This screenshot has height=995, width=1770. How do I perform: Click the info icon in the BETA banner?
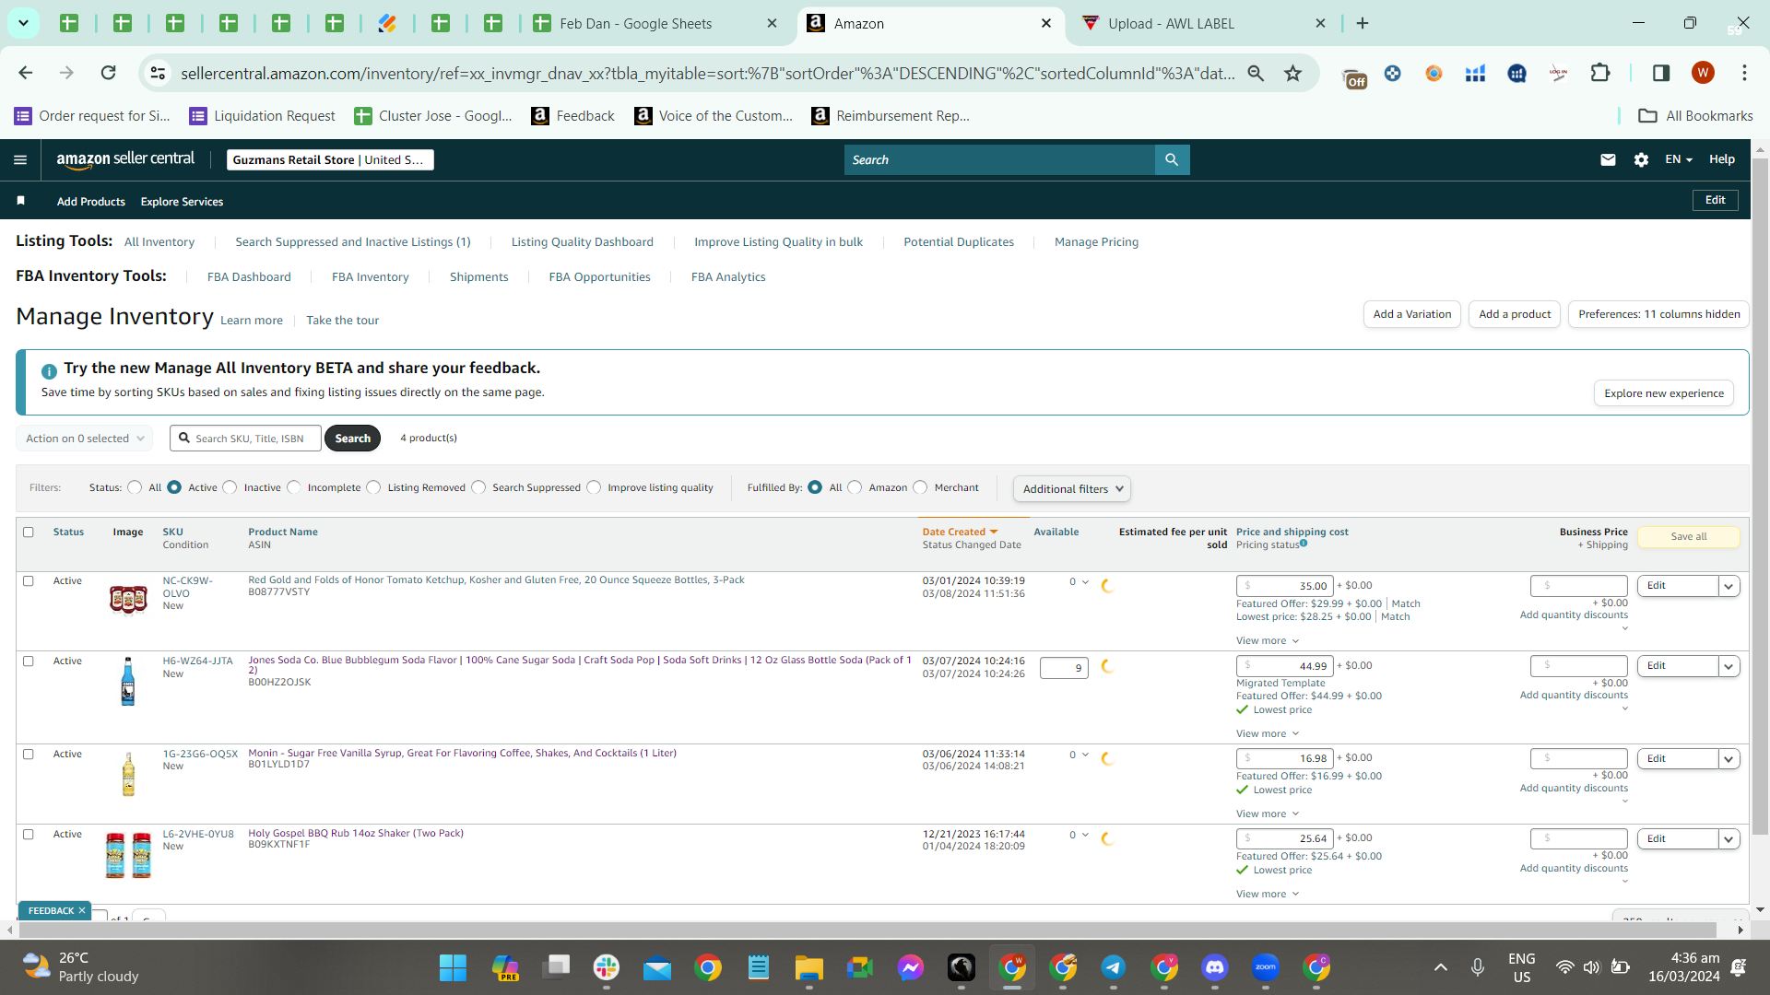49,370
